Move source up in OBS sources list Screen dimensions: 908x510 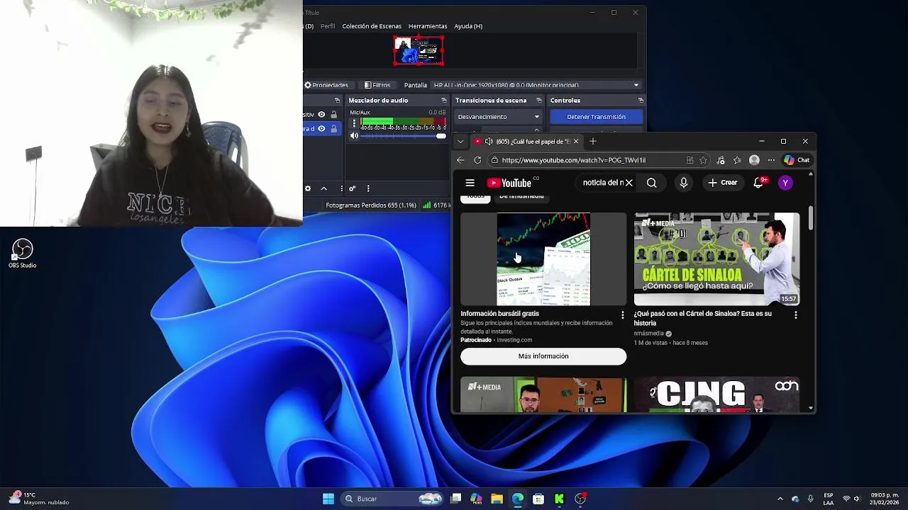pos(324,188)
